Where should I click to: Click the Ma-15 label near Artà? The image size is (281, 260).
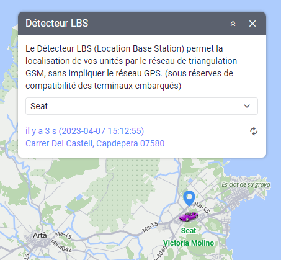pos(63,235)
